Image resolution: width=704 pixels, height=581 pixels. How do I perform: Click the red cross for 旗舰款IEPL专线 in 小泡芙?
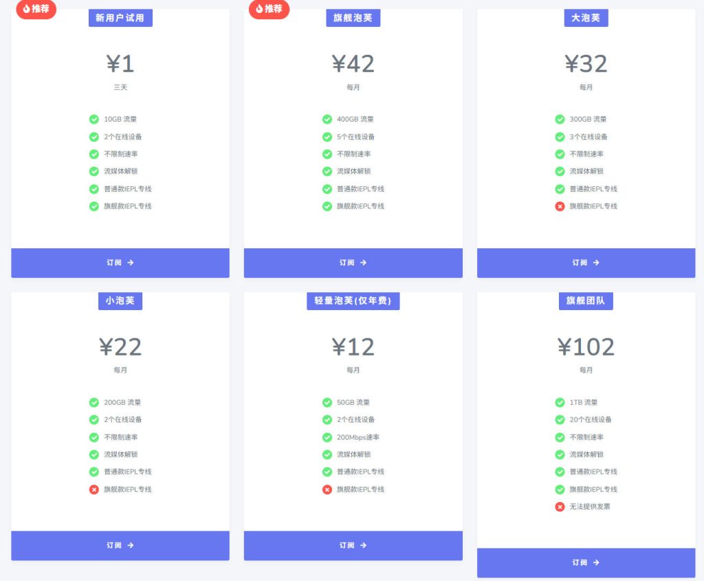pyautogui.click(x=93, y=490)
